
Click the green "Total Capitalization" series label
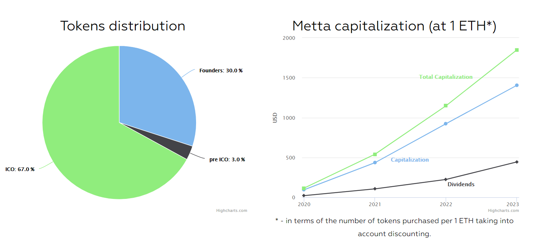pos(446,77)
